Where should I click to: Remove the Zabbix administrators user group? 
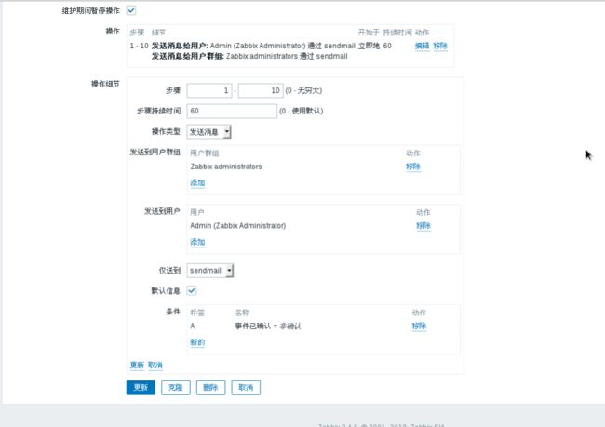(x=413, y=167)
